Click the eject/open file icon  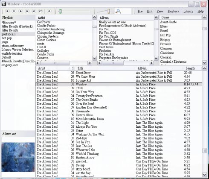tap(49, 11)
